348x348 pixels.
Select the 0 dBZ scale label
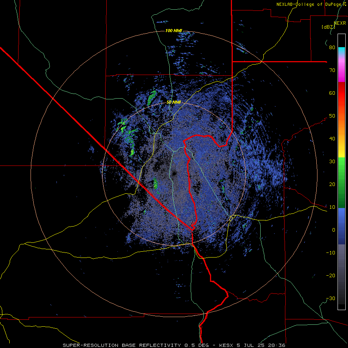pos(334,230)
